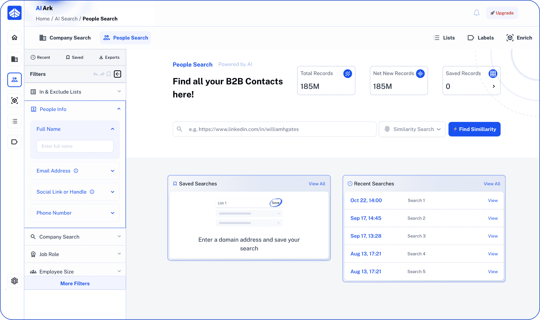This screenshot has width=540, height=320.
Task: Click the Total Records dotted icon
Action: [348, 74]
